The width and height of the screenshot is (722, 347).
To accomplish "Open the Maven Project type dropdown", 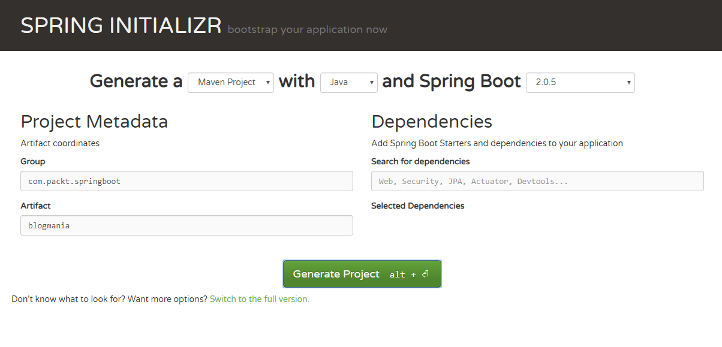I will coord(231,83).
